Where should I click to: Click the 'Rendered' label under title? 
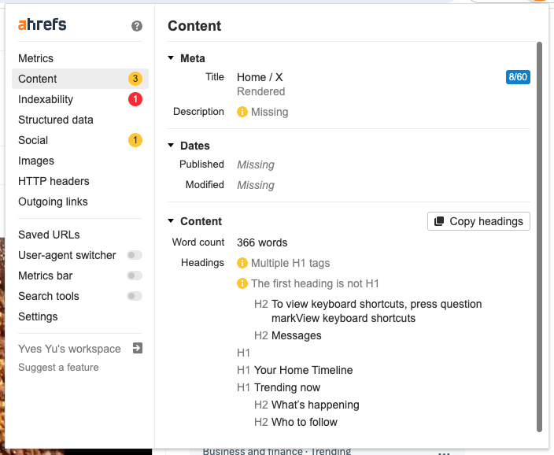coord(260,91)
